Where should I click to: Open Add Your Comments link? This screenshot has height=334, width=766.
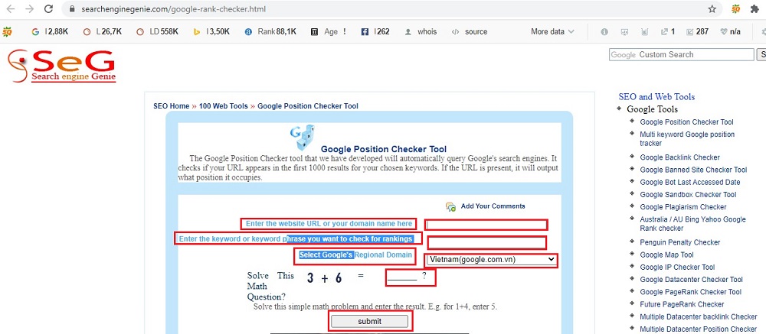pyautogui.click(x=493, y=206)
